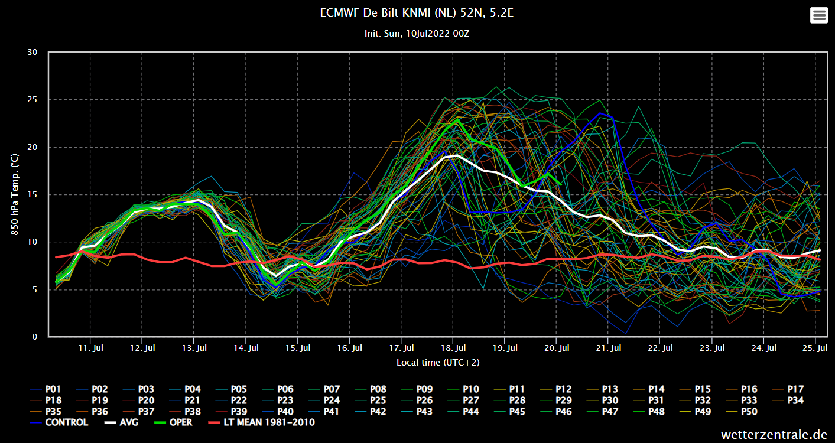Viewport: 835px width, 443px height.
Task: Hide the P24 series line
Action: pos(323,400)
